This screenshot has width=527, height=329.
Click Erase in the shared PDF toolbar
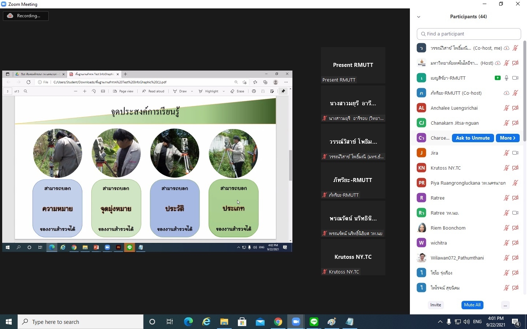(x=238, y=91)
